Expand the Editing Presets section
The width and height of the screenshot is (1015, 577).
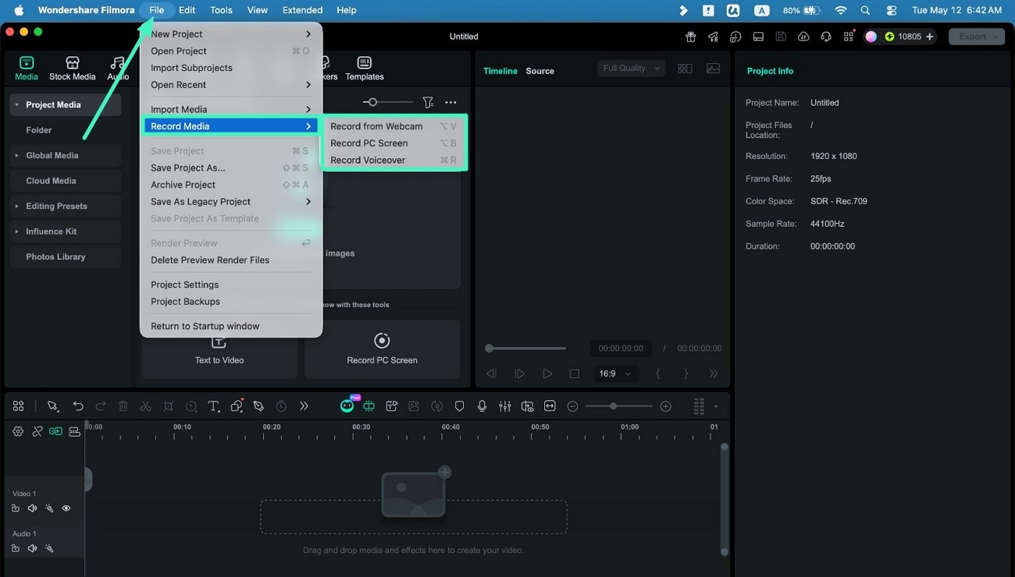pos(17,207)
